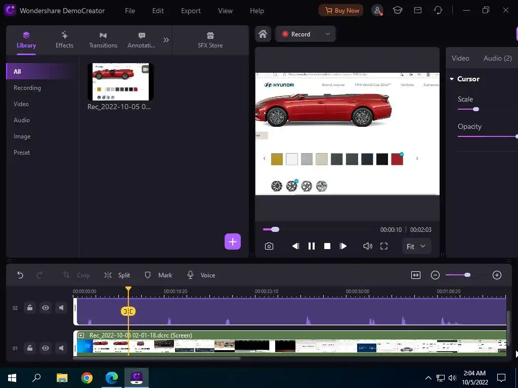518x388 pixels.
Task: Mute track 01
Action: tap(61, 348)
